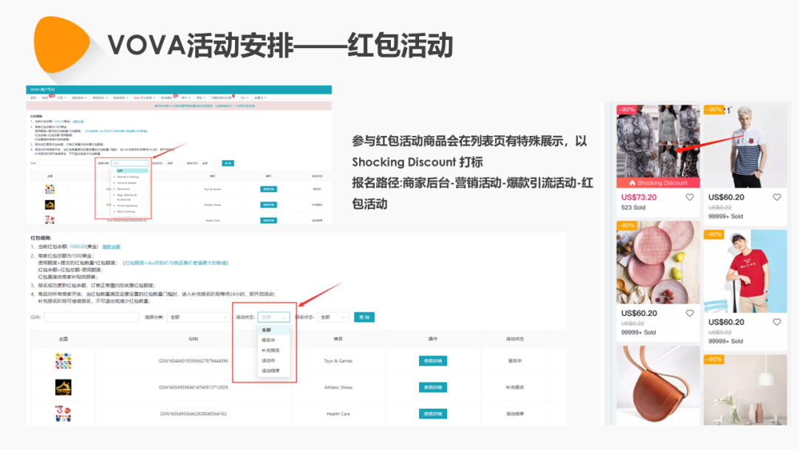The height and width of the screenshot is (449, 798).
Task: Open the 选择分类 dropdown in the lower filter bar
Action: [198, 318]
